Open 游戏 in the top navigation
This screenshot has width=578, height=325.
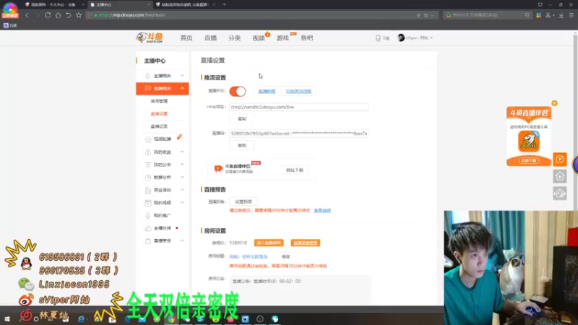282,38
